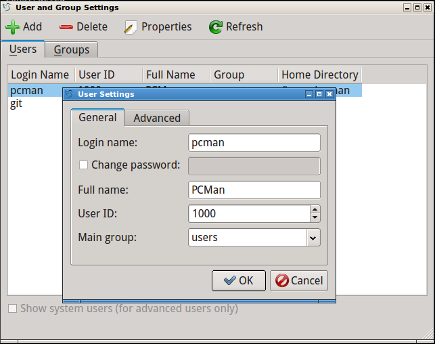Image resolution: width=435 pixels, height=344 pixels.
Task: Click the User Settings dialog title icon
Action: click(x=69, y=94)
